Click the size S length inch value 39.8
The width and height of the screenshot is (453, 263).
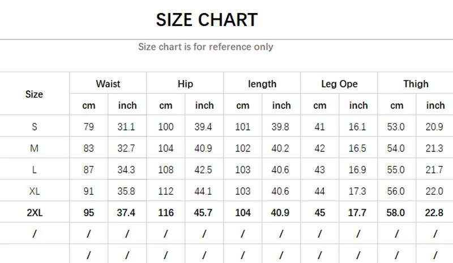click(280, 127)
